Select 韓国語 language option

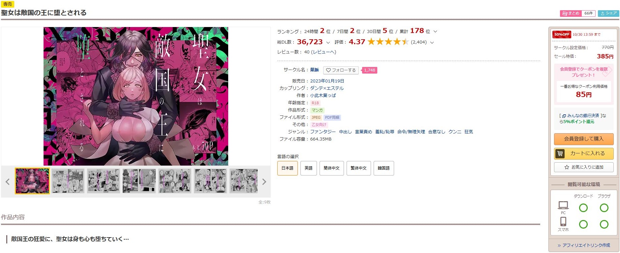(x=384, y=168)
